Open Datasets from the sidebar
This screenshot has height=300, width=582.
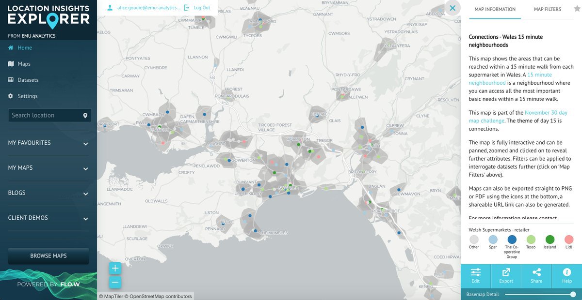(x=28, y=80)
